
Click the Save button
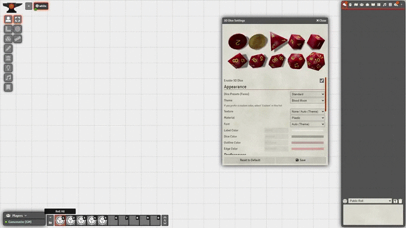(301, 160)
